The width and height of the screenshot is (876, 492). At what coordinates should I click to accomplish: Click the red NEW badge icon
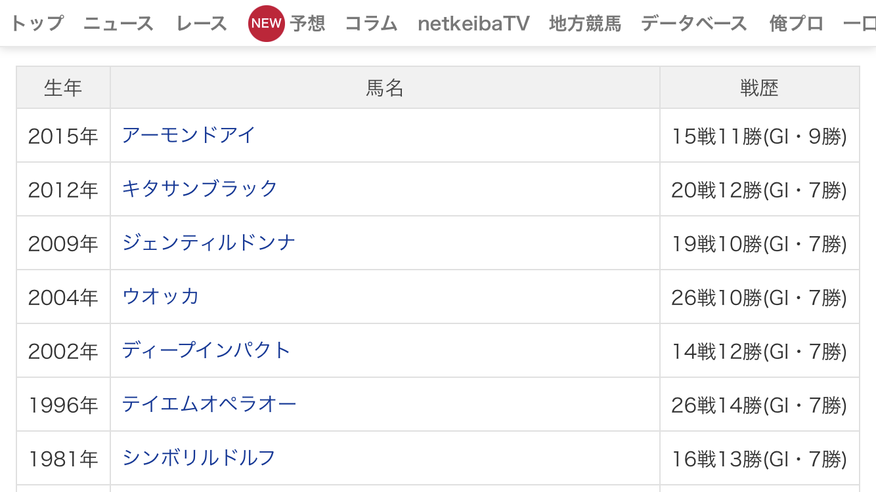coord(266,23)
